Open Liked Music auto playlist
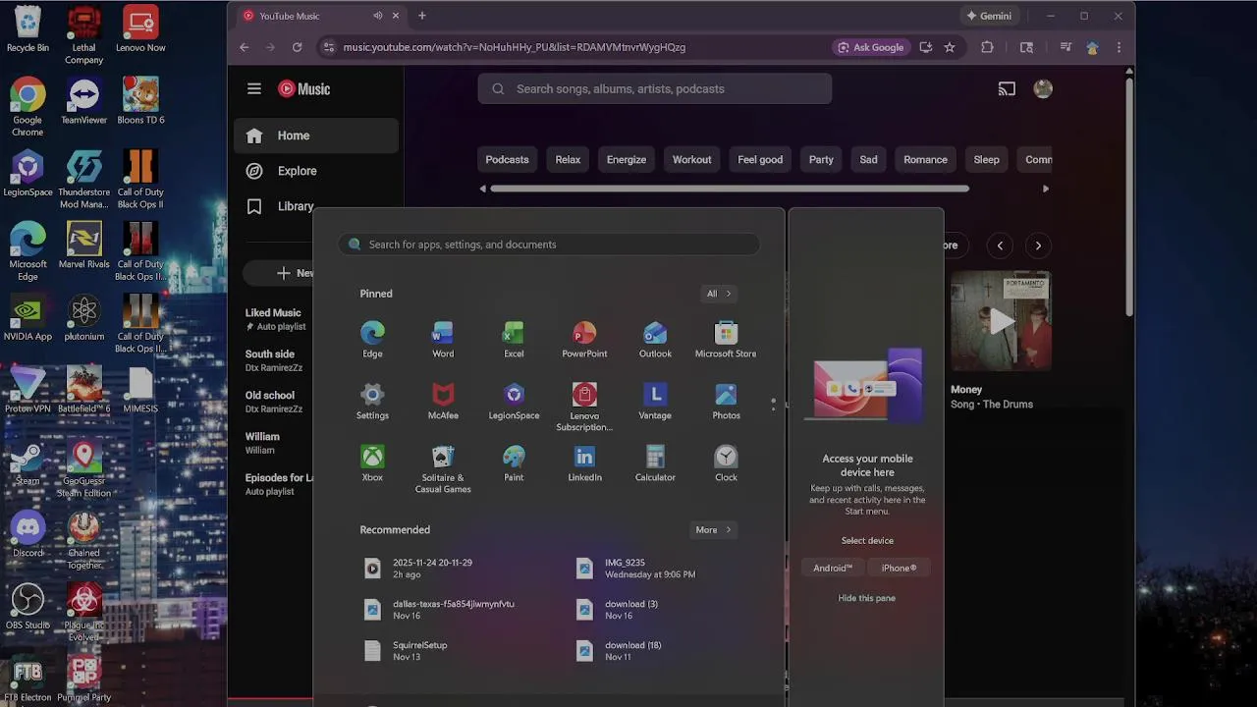The width and height of the screenshot is (1257, 707). 277,319
